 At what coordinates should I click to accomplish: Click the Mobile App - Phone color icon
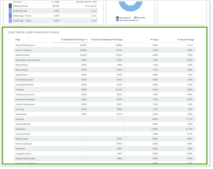(x=10, y=16)
